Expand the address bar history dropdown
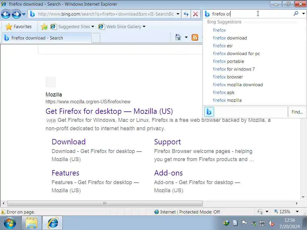This screenshot has width=307, height=230. pyautogui.click(x=178, y=14)
